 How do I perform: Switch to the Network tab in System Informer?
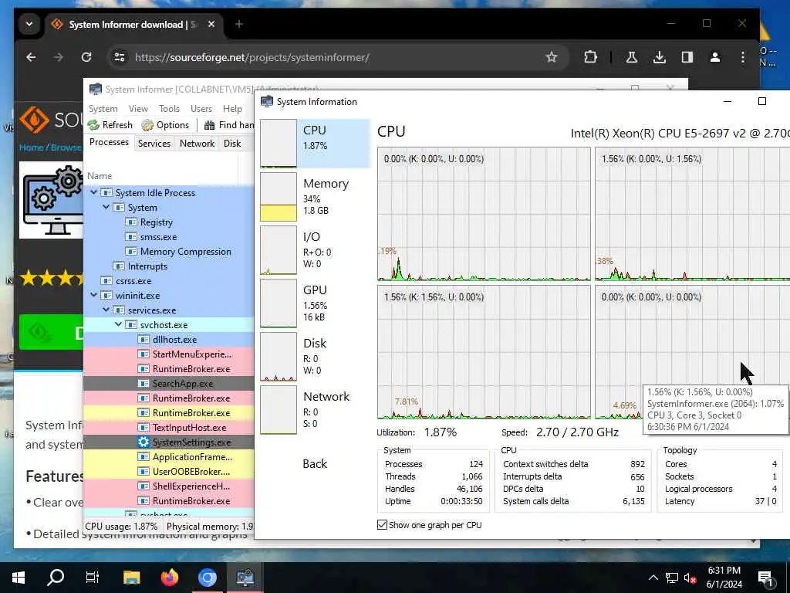[197, 143]
